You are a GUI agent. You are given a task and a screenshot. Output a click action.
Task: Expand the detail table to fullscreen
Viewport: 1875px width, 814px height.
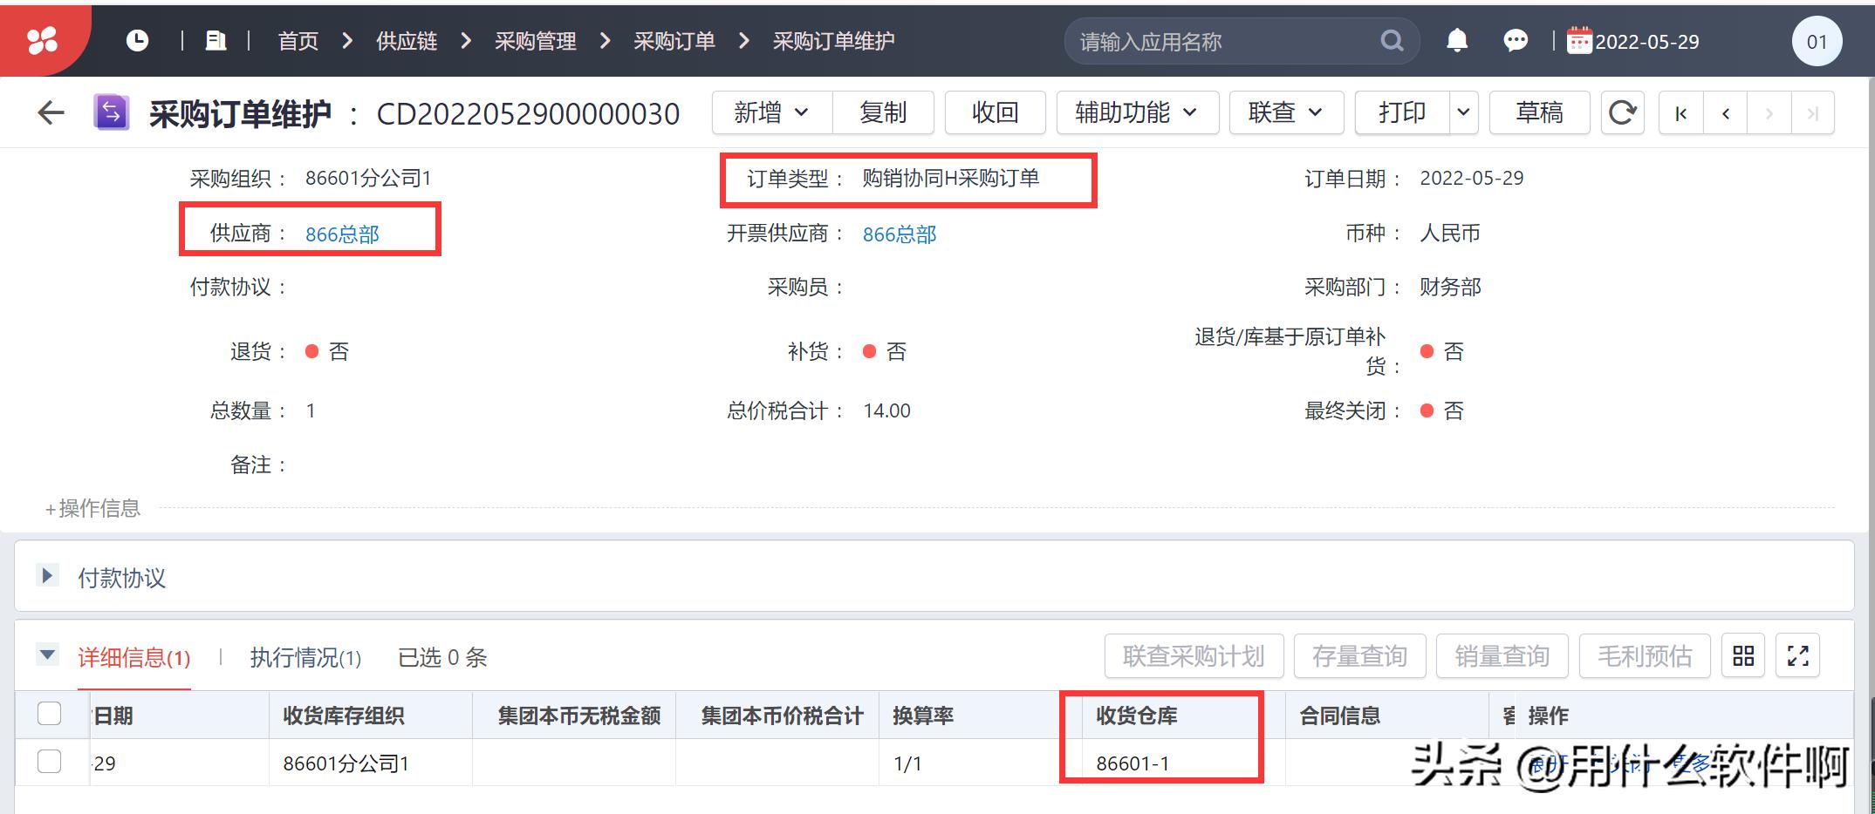1797,656
